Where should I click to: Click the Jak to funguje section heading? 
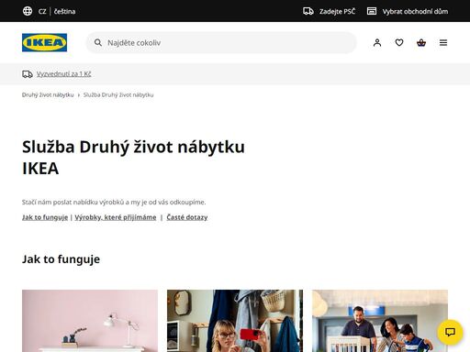click(61, 259)
